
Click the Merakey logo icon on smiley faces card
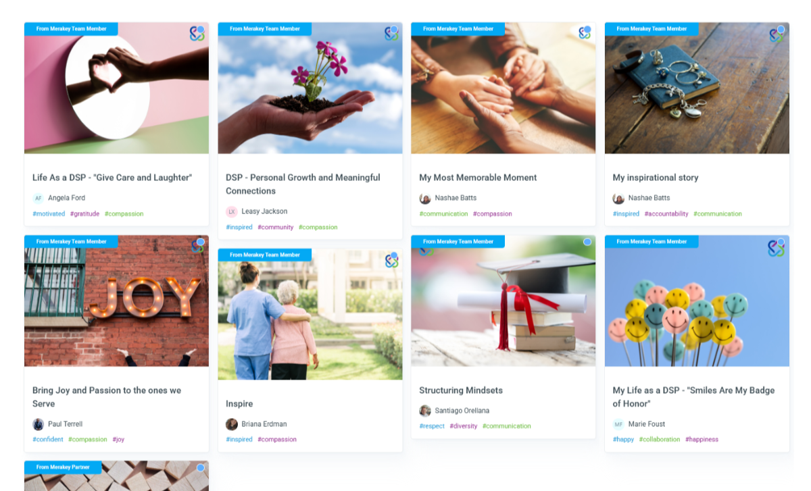click(x=776, y=247)
